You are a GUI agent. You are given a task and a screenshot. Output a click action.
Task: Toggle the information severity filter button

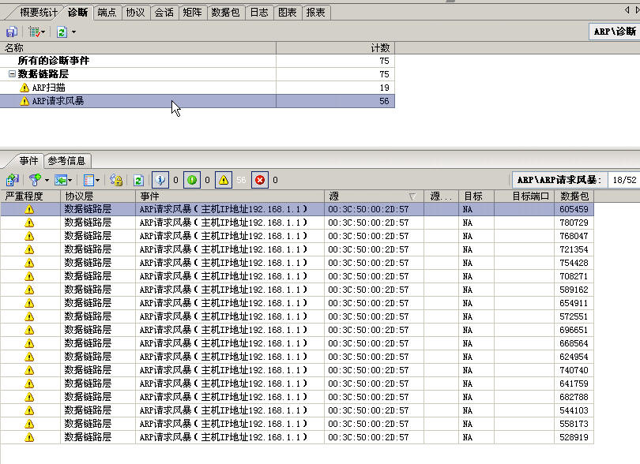pyautogui.click(x=160, y=180)
